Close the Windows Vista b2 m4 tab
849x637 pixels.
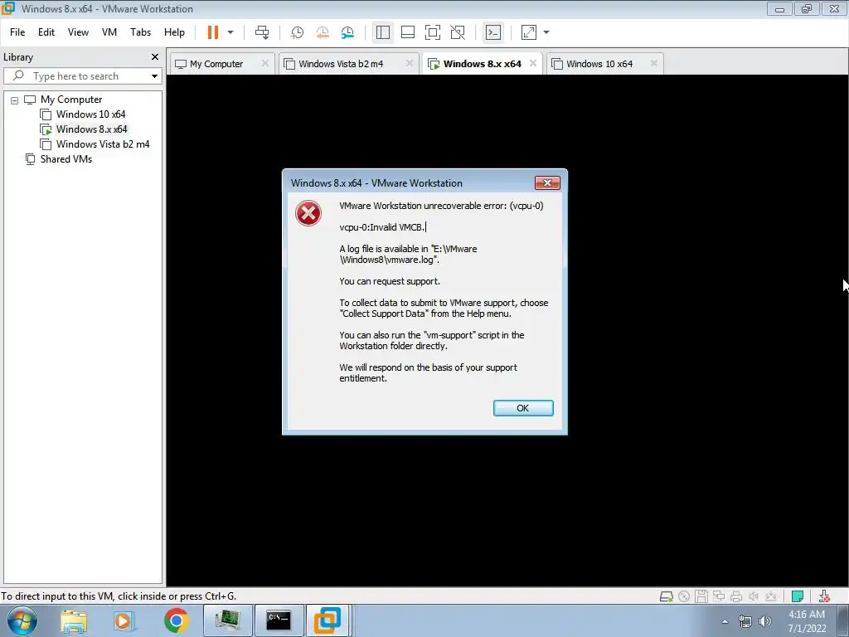[x=410, y=63]
